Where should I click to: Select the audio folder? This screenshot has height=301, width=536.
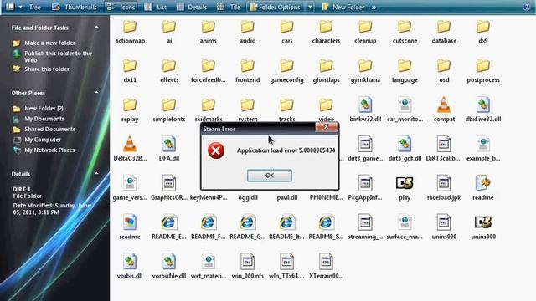pyautogui.click(x=248, y=32)
